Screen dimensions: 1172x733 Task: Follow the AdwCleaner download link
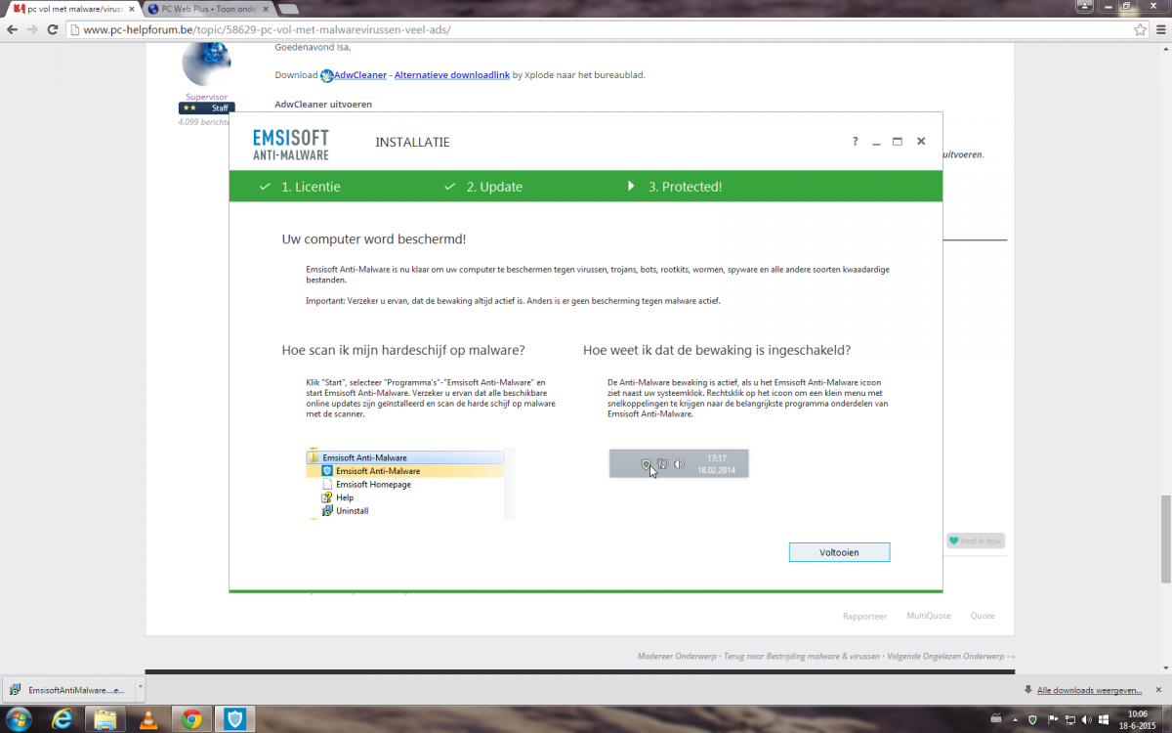[x=360, y=75]
